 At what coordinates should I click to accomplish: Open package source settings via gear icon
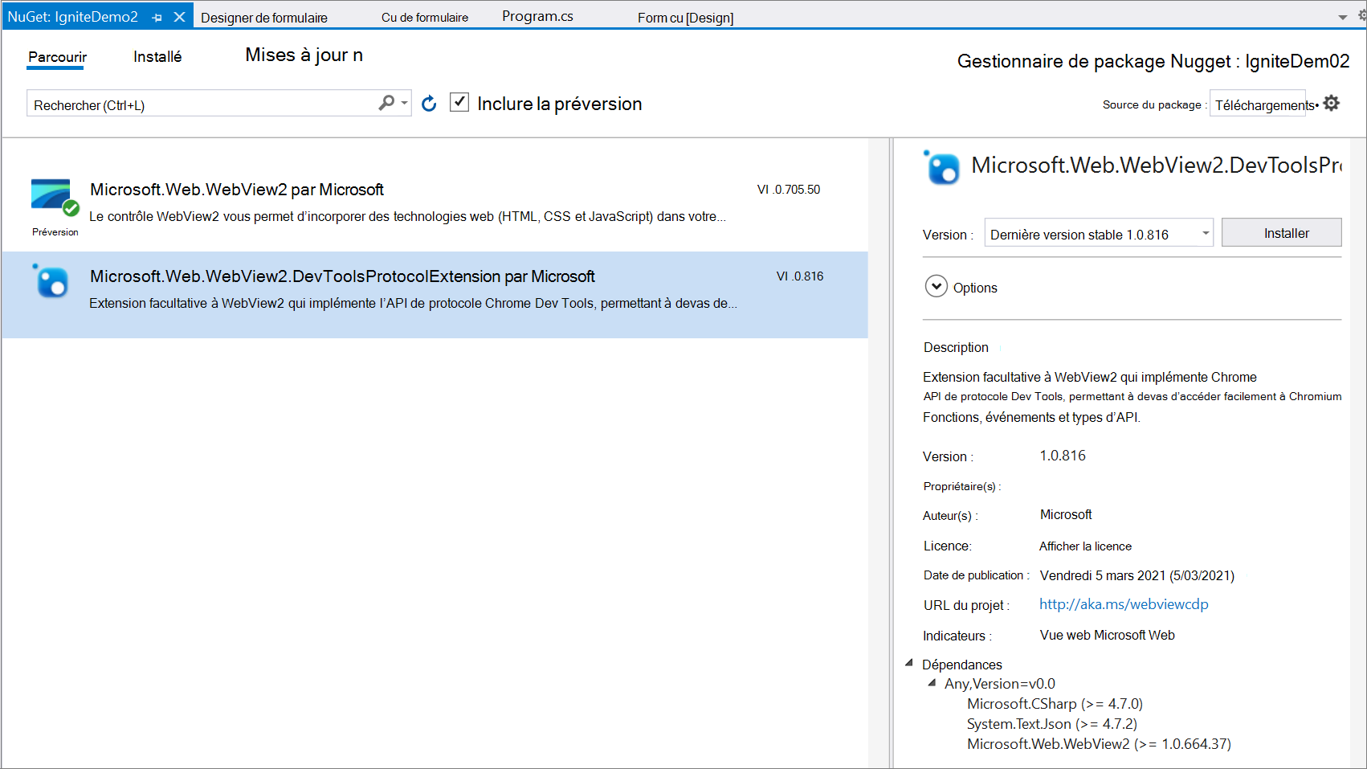click(1331, 103)
